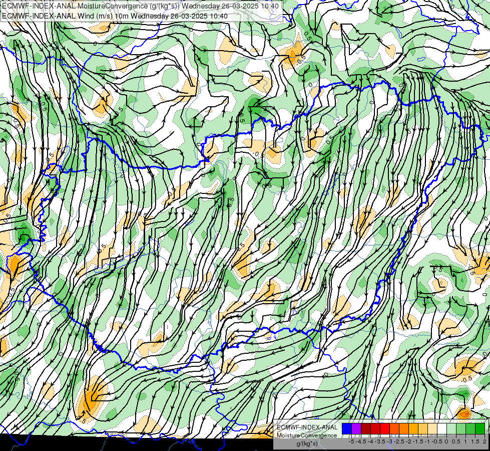
Task: Click swatch between 1 and 1.5 ticks
Action: (x=470, y=429)
